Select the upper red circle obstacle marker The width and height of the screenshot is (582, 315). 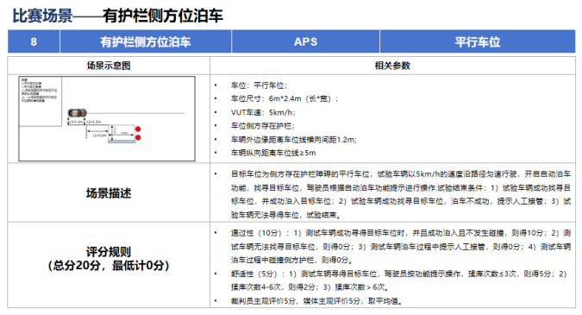tap(138, 129)
